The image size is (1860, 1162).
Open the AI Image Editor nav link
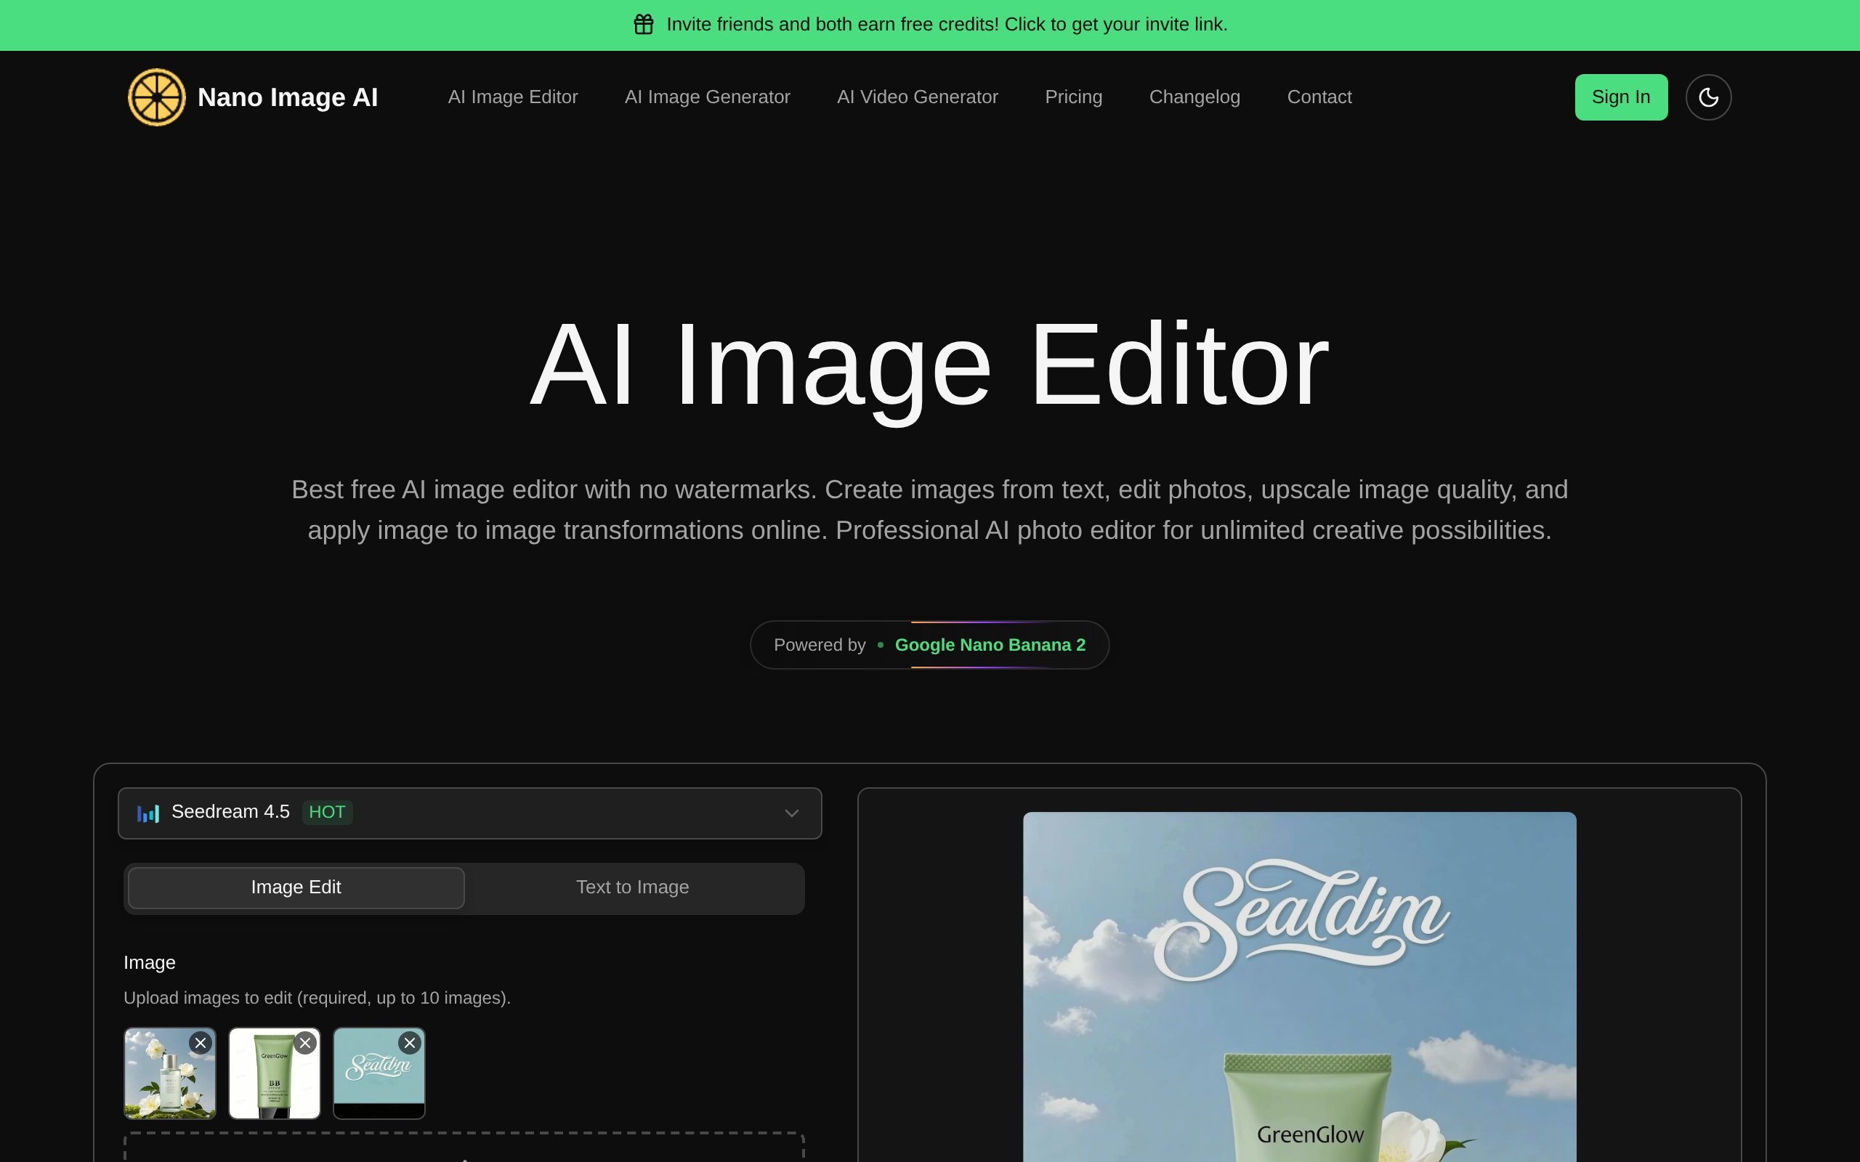[x=513, y=97]
